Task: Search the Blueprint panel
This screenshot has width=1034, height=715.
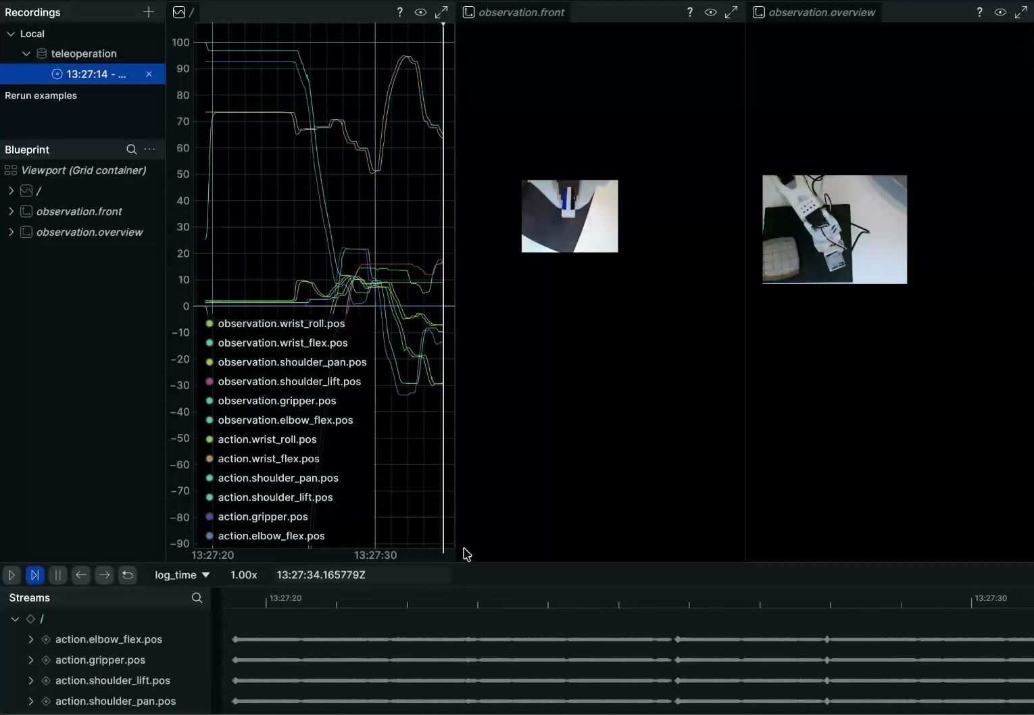Action: pyautogui.click(x=132, y=149)
